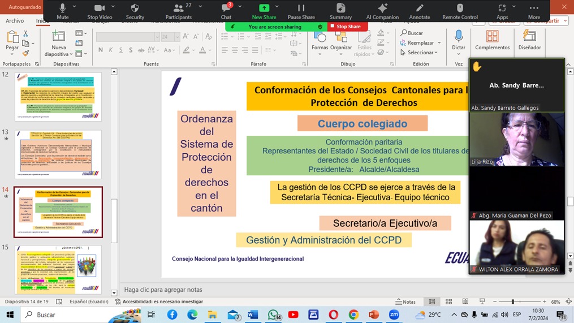Open the Diseñador design ideas pane
The height and width of the screenshot is (323, 574).
click(x=529, y=41)
